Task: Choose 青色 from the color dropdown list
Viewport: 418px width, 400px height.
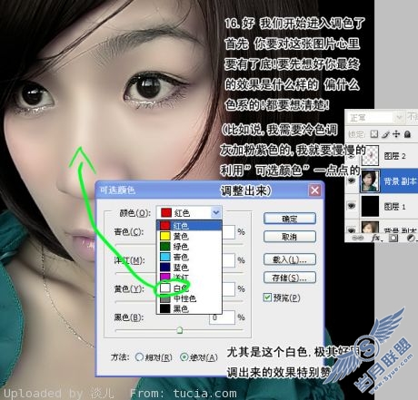Action: pos(189,257)
